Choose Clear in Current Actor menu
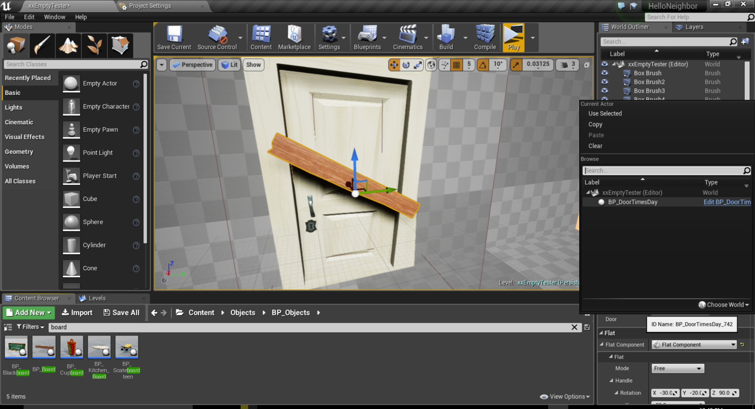This screenshot has height=409, width=755. click(x=595, y=146)
